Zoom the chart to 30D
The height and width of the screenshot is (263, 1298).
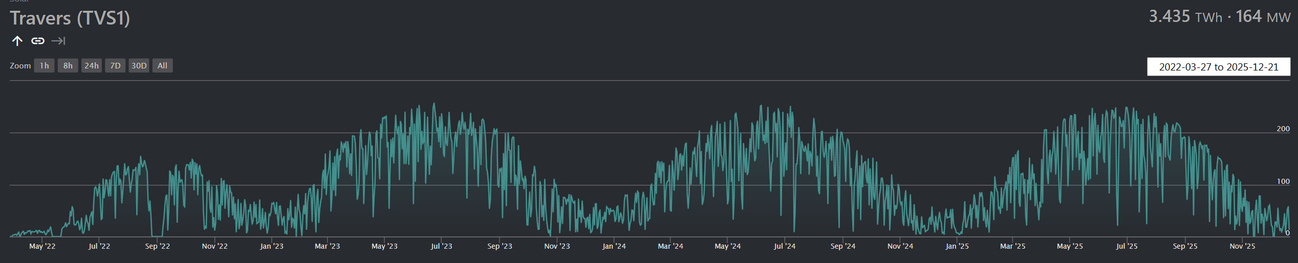[x=139, y=66]
